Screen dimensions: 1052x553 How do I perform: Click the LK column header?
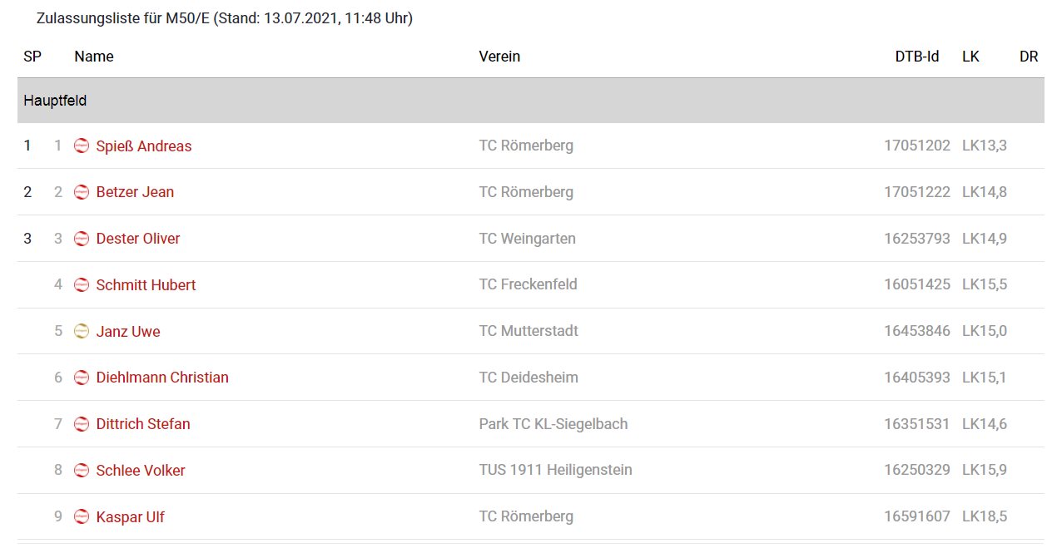[970, 57]
